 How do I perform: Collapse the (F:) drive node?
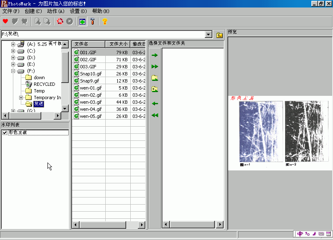pos(13,71)
